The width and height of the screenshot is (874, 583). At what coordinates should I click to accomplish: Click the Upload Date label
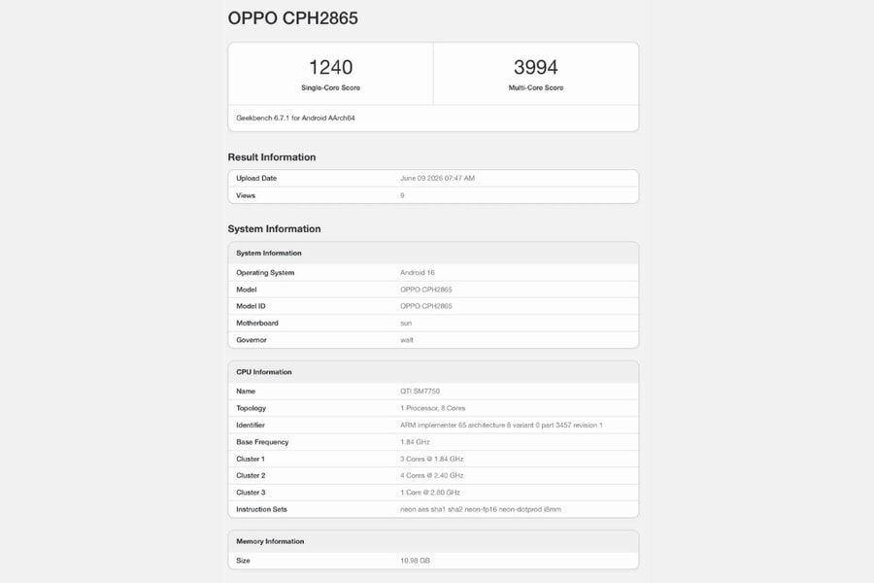coord(256,178)
